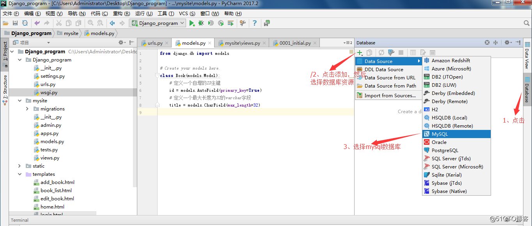Image resolution: width=532 pixels, height=226 pixels.
Task: Hide Project panel with the collapse icon
Action: [132, 42]
